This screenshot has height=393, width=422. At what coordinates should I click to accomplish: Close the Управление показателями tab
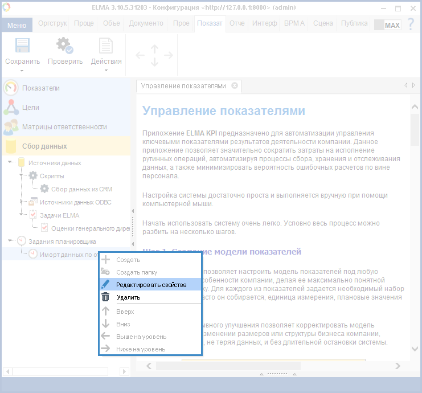234,86
